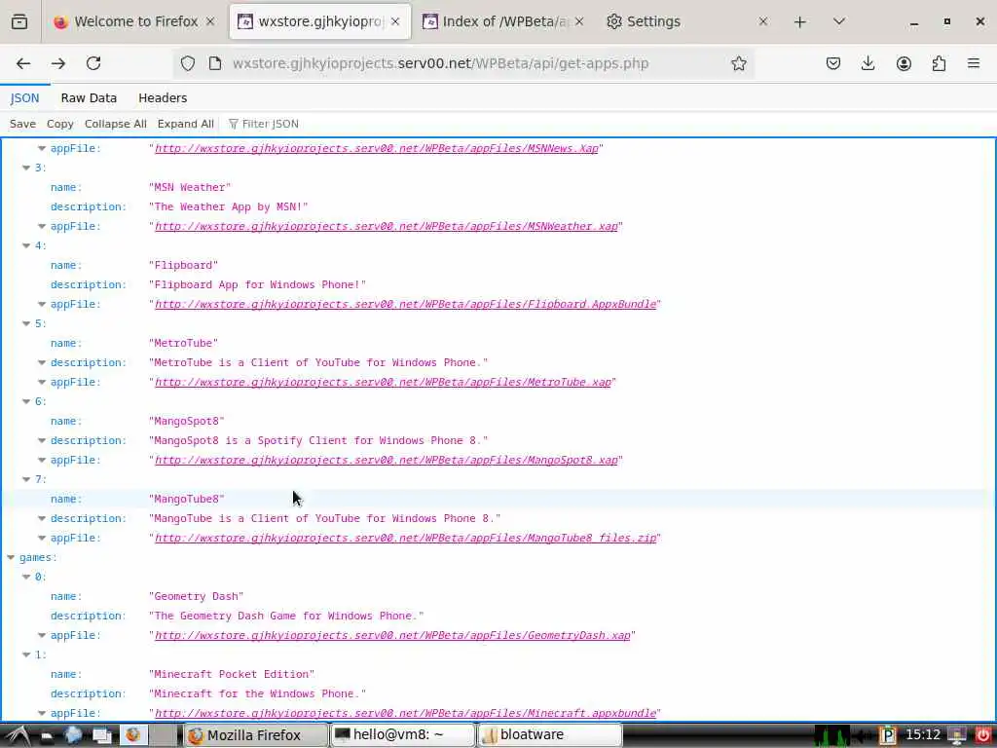This screenshot has height=748, width=997.
Task: List all tabs dropdown arrow
Action: 838,21
